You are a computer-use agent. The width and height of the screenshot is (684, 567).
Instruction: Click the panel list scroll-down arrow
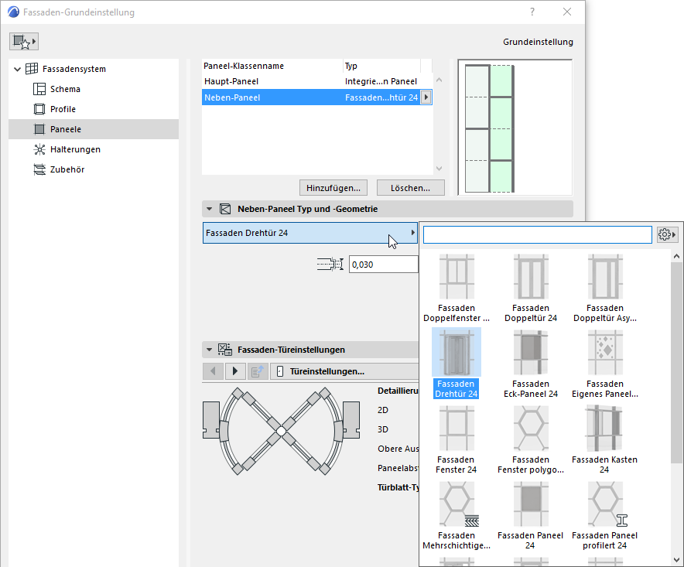click(x=439, y=169)
